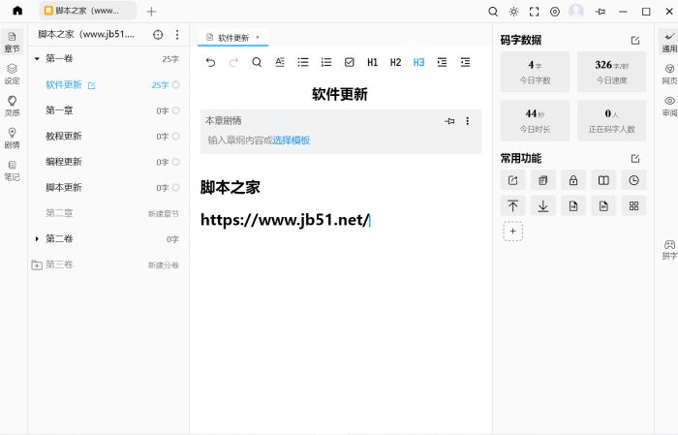Click split view icon in 常用功能
This screenshot has height=435, width=678.
tap(603, 180)
